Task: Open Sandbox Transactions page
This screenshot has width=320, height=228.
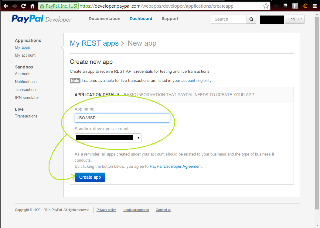Action: 26,89
